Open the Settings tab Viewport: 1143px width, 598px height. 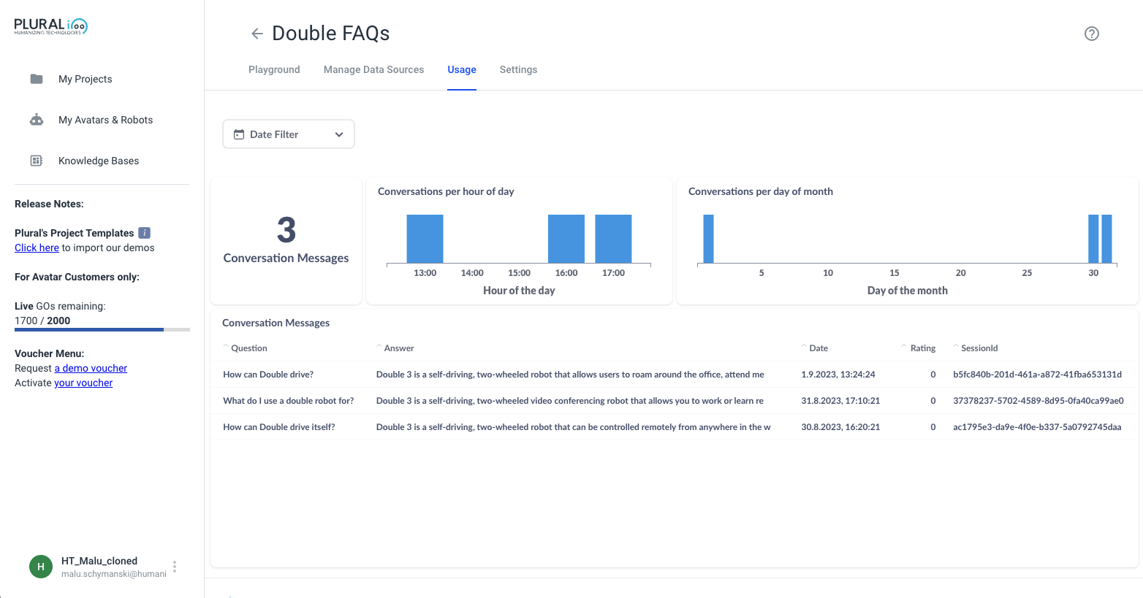pos(518,70)
